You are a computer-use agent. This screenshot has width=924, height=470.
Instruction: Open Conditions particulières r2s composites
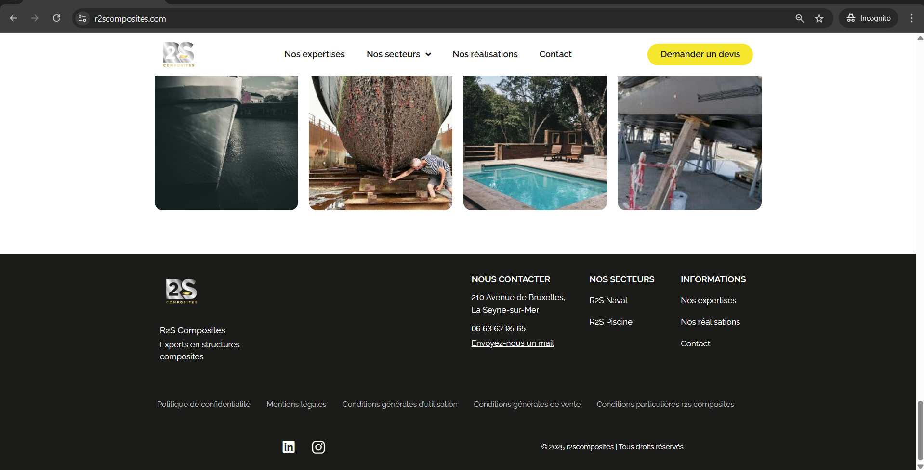coord(665,404)
